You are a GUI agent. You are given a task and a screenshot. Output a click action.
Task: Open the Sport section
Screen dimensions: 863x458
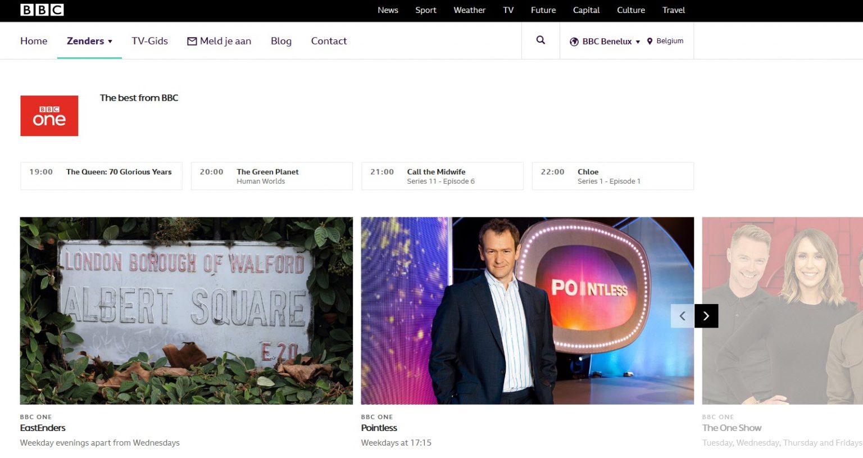click(425, 10)
